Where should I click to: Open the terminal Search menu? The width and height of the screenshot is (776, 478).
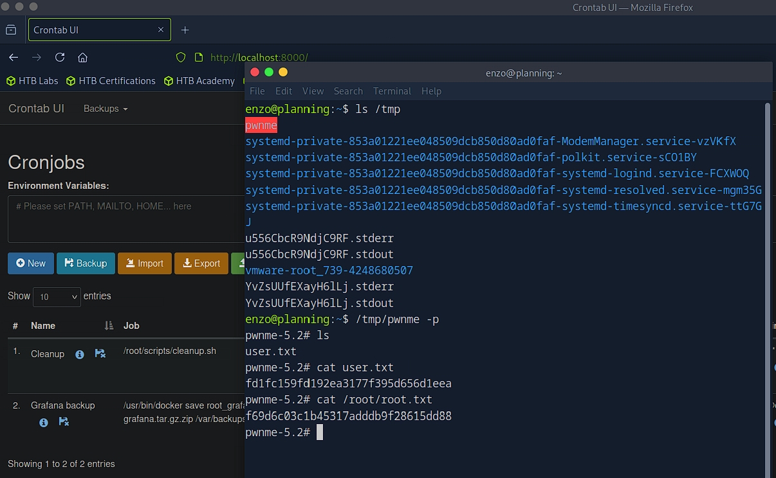348,91
